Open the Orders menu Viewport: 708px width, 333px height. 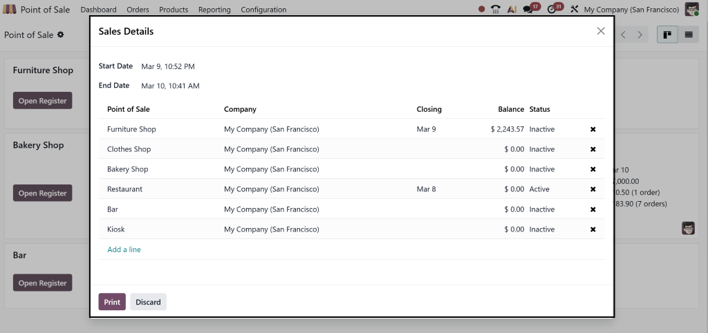(x=138, y=10)
